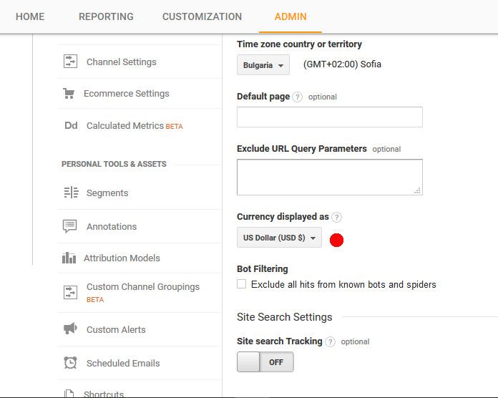Click the Custom Alerts megaphone icon
This screenshot has height=398, width=498.
click(70, 328)
